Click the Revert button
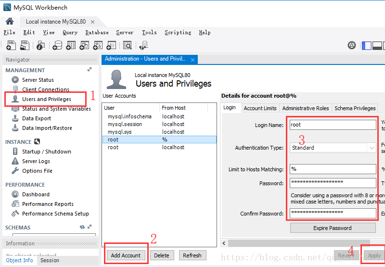Screen dimensions: 385x267 click(x=346, y=255)
